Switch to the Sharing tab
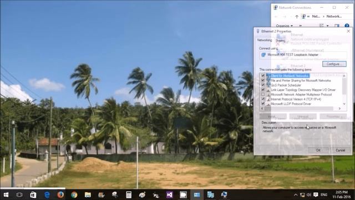 point(280,41)
